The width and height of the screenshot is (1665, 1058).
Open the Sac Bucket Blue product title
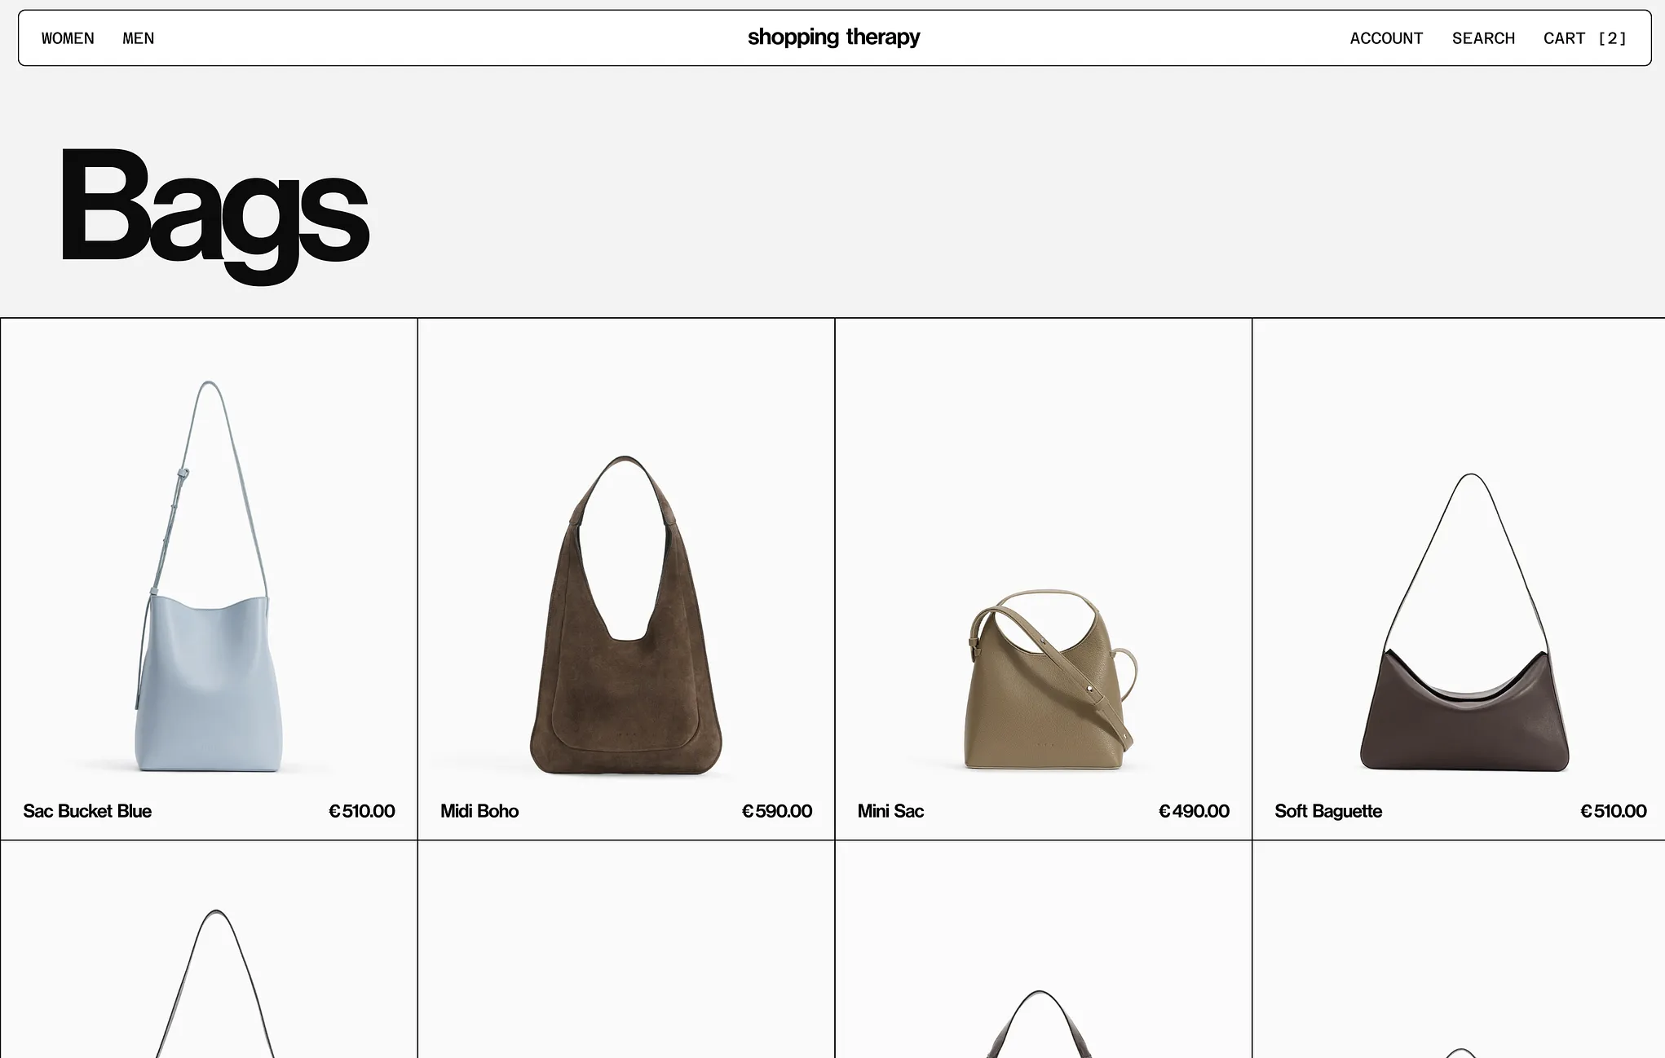point(87,811)
